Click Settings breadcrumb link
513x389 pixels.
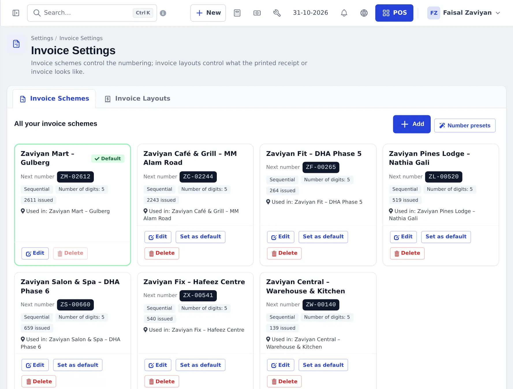42,38
